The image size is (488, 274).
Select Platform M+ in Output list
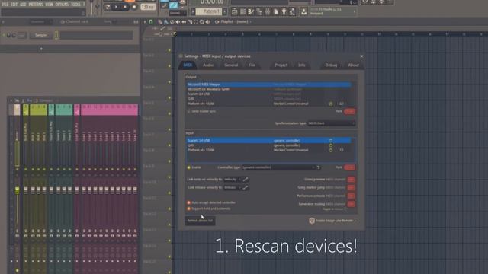tap(269, 104)
